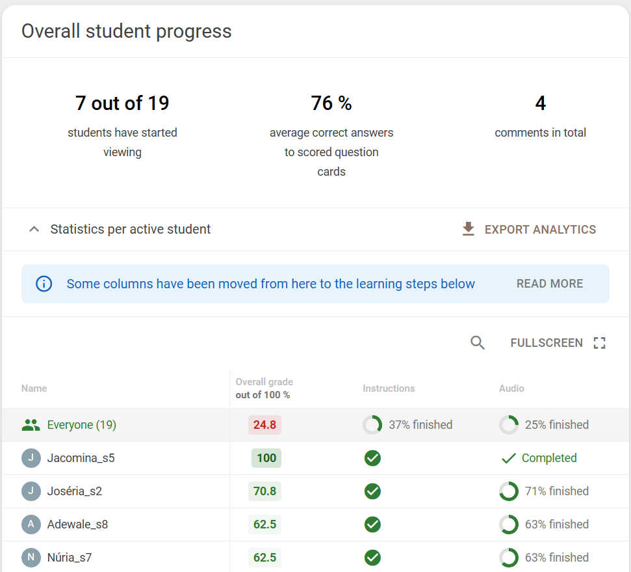Click the Everyone group icon

click(x=31, y=425)
